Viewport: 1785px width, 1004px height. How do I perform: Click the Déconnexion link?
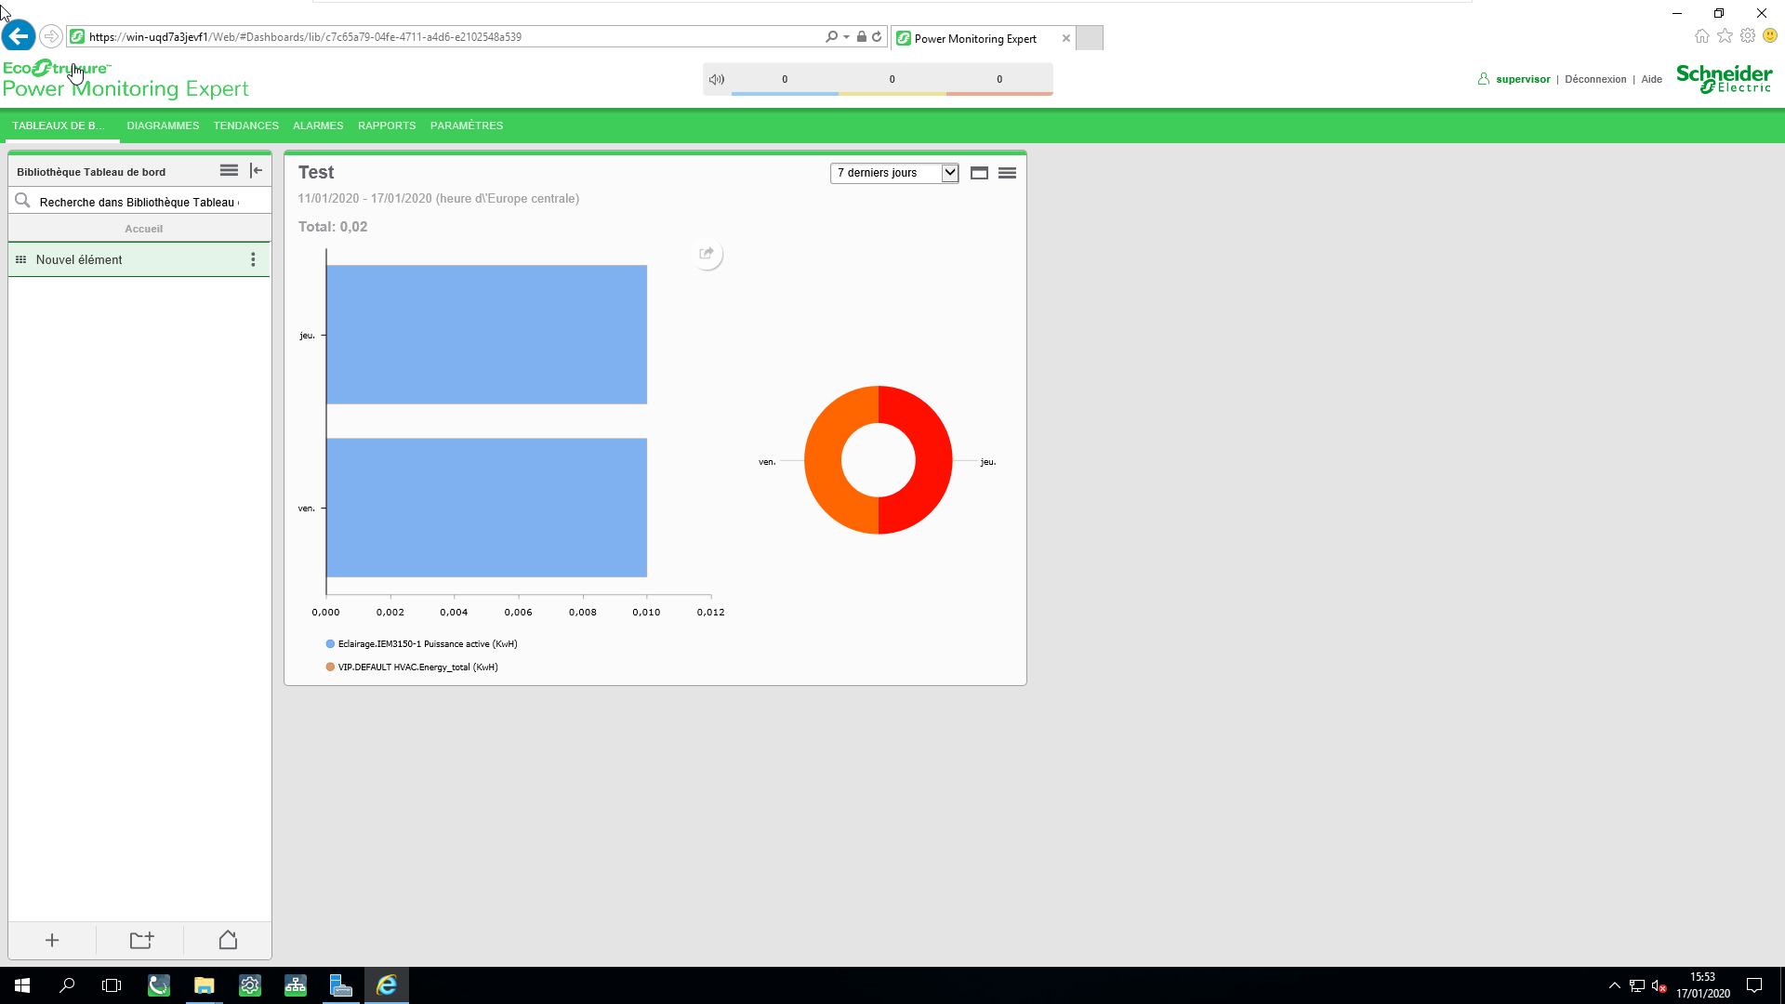point(1595,80)
